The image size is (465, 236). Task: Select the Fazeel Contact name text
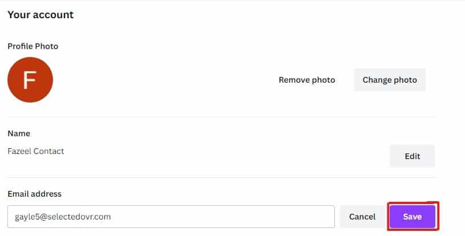[x=36, y=151]
